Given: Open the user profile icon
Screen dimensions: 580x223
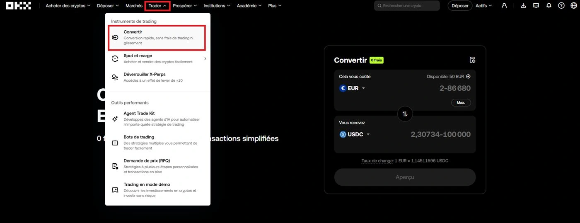Looking at the screenshot, I should [x=504, y=6].
